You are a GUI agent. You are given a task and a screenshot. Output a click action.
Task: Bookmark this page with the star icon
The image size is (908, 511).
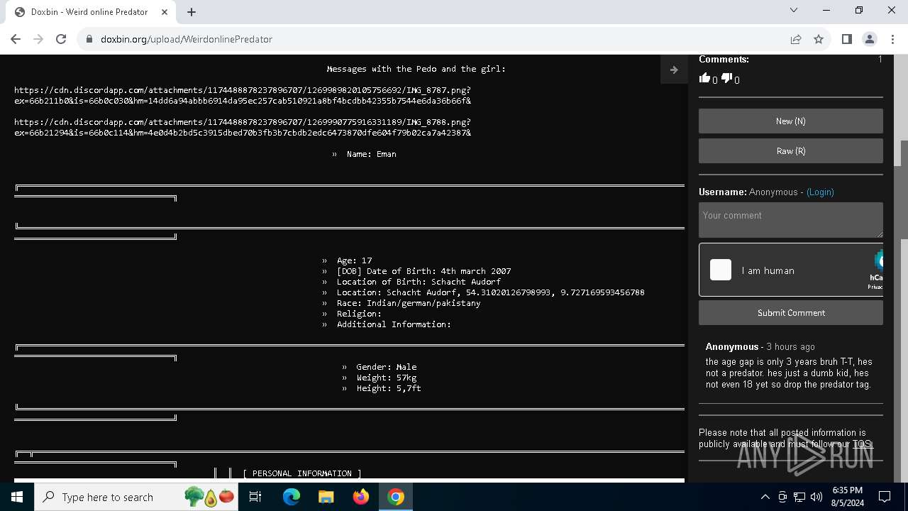(x=819, y=39)
